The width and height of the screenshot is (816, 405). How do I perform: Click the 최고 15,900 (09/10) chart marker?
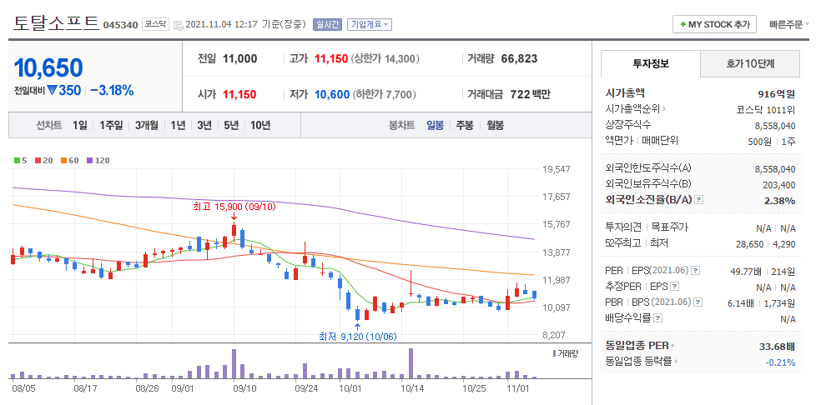(x=234, y=207)
